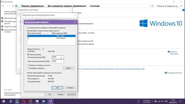Open the monitor-shaped taskbar app icon
Screen dimensions: 185x104
17,101
